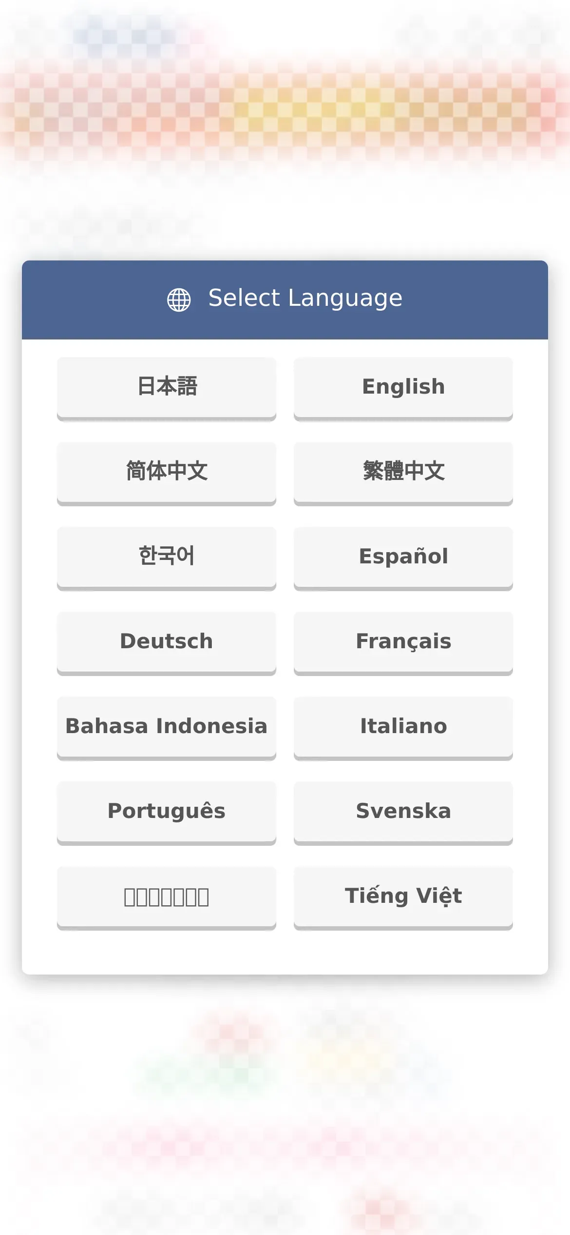Image resolution: width=570 pixels, height=1235 pixels.
Task: Select the Português button
Action: click(167, 813)
